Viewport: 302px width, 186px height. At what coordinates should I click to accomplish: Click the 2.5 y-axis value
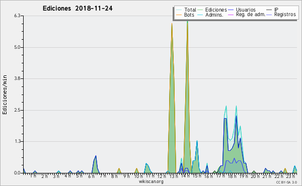tap(17, 110)
